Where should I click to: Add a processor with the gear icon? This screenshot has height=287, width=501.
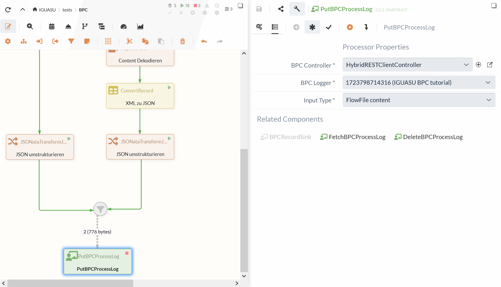pyautogui.click(x=8, y=41)
